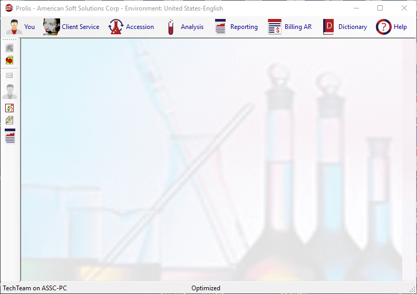Open the Accession menu

[131, 27]
